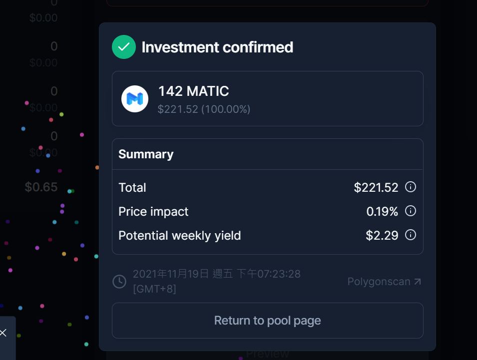Click the Investment confirmed heading
Screen dimensions: 477x360
(x=217, y=47)
